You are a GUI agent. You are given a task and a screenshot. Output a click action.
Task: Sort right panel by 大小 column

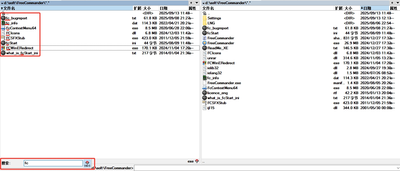pyautogui.click(x=352, y=8)
